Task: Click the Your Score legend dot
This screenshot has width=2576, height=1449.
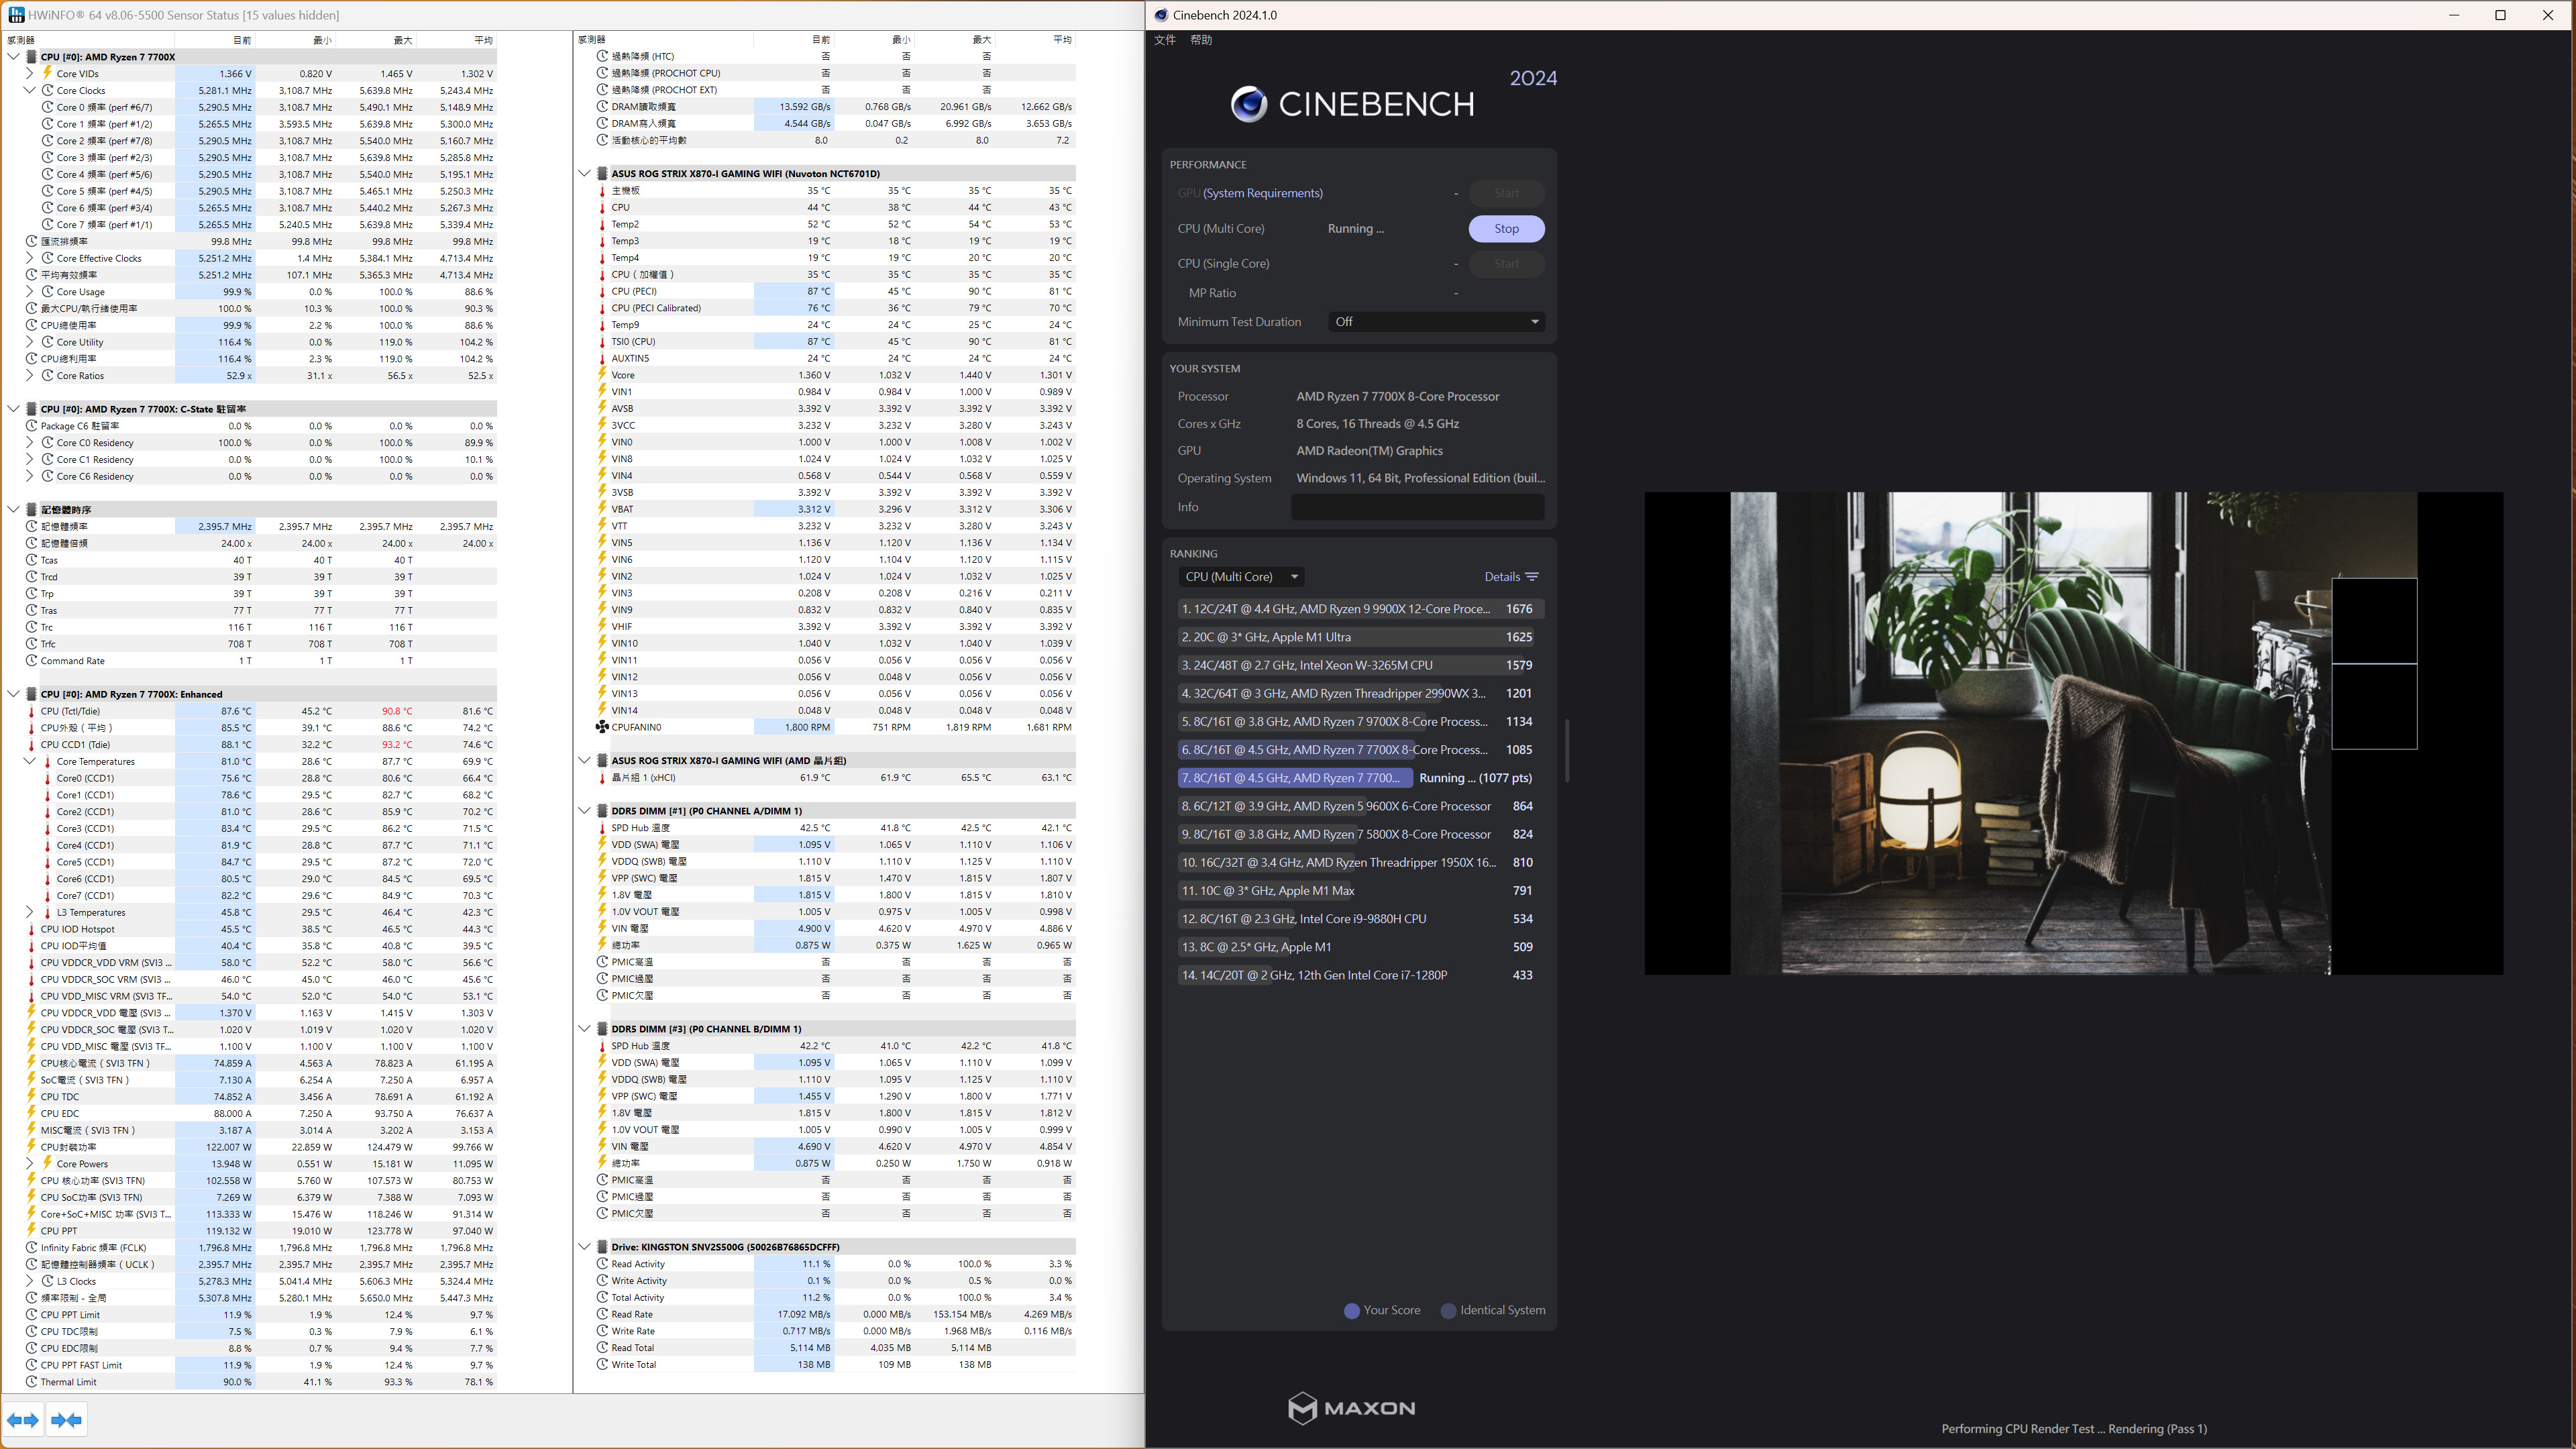Action: [x=1352, y=1311]
